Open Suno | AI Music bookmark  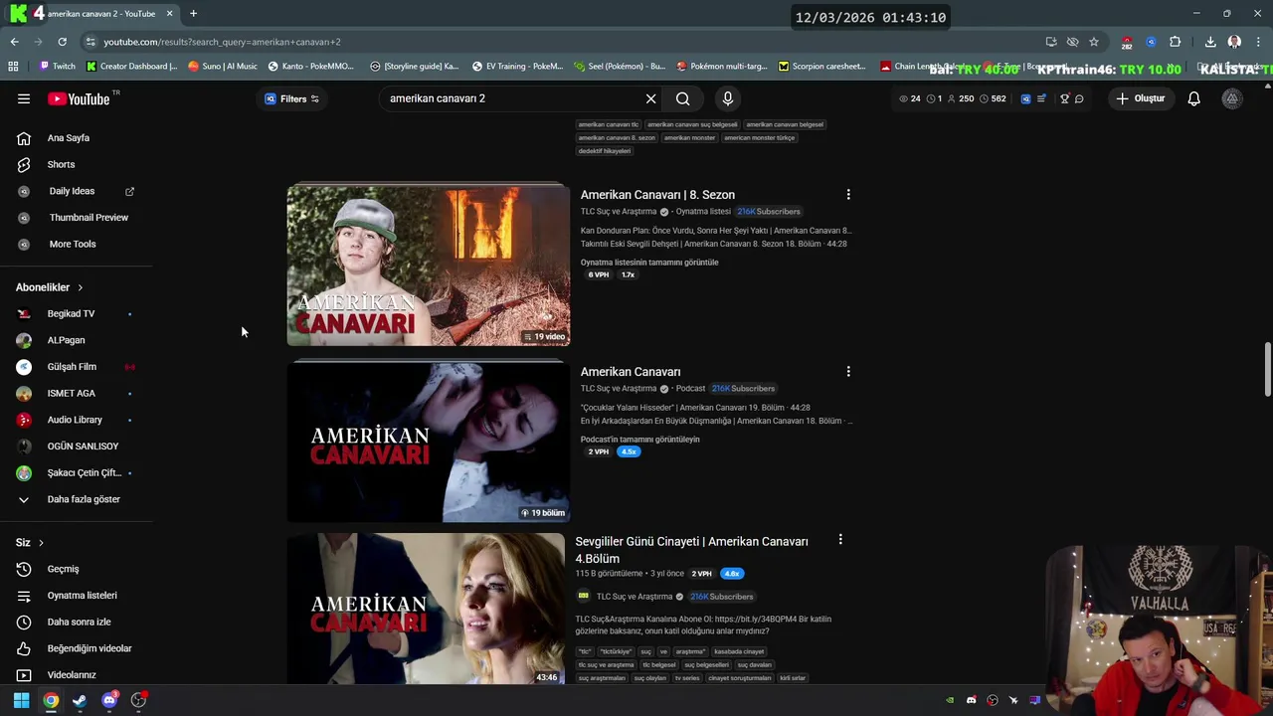click(x=222, y=67)
